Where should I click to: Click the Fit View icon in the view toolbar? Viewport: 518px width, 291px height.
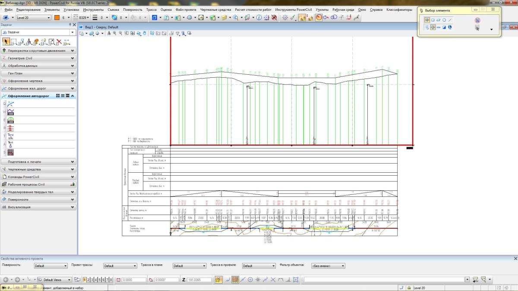pos(132,33)
